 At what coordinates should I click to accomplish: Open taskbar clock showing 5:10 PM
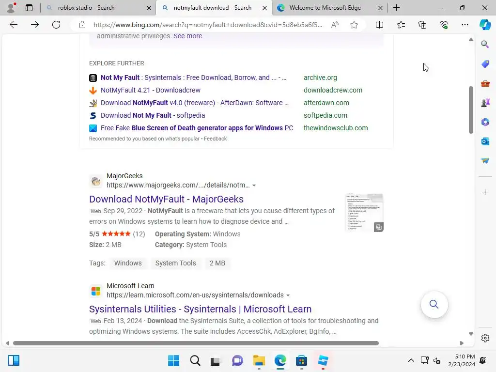coord(462,360)
